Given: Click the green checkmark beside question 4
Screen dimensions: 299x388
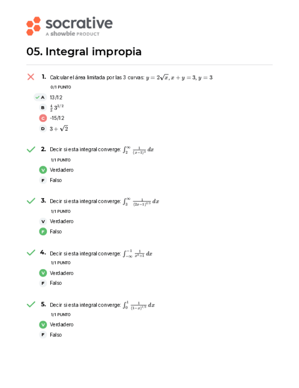Looking at the screenshot, I should tap(31, 253).
